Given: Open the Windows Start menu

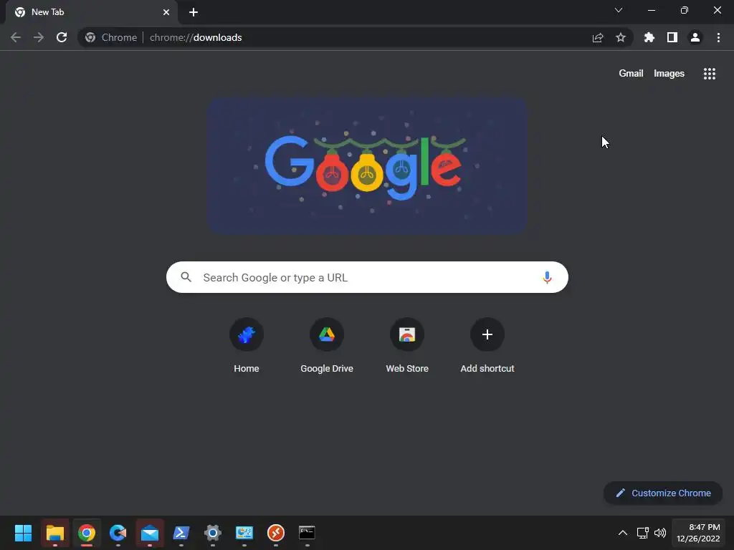Looking at the screenshot, I should (23, 533).
